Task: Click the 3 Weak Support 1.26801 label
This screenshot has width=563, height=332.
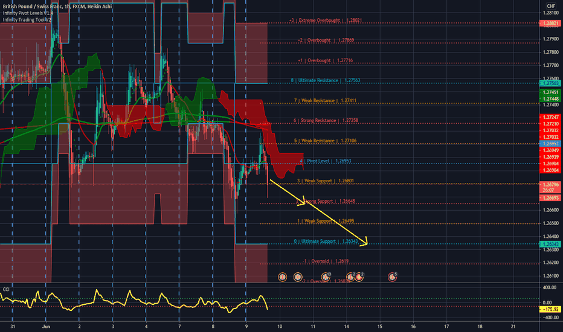Action: pos(326,181)
